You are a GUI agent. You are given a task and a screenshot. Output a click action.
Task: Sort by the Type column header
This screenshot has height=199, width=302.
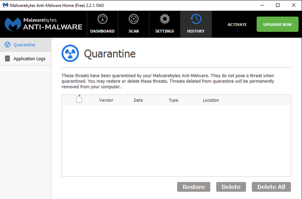tap(173, 100)
